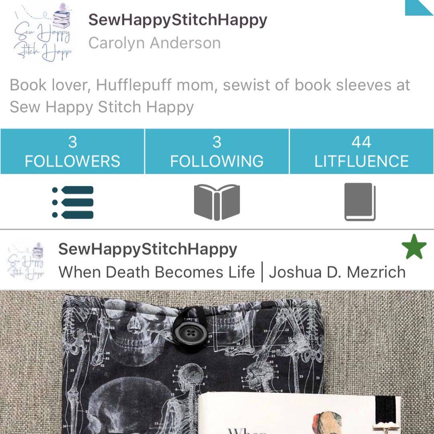Viewport: 434px width, 434px height.
Task: Tap the SewHappyStitchHappy profile heading
Action: pyautogui.click(x=178, y=20)
